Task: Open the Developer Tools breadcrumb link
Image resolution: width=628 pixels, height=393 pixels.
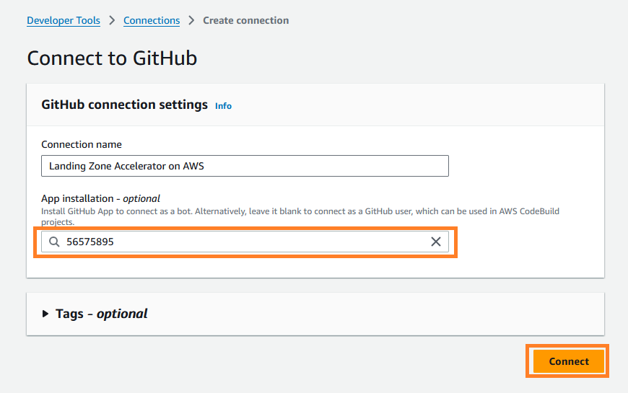Action: tap(64, 20)
